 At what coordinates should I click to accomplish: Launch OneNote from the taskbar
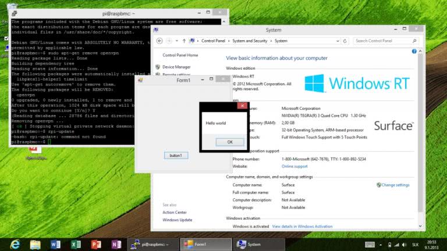point(116,245)
